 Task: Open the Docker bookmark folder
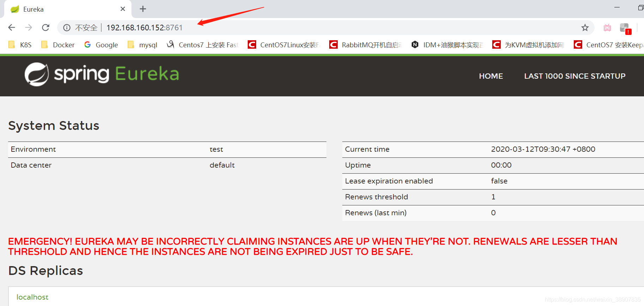click(58, 45)
